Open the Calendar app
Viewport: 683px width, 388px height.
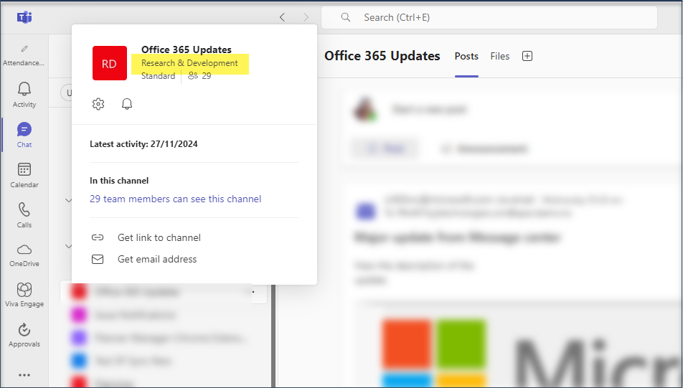point(24,174)
